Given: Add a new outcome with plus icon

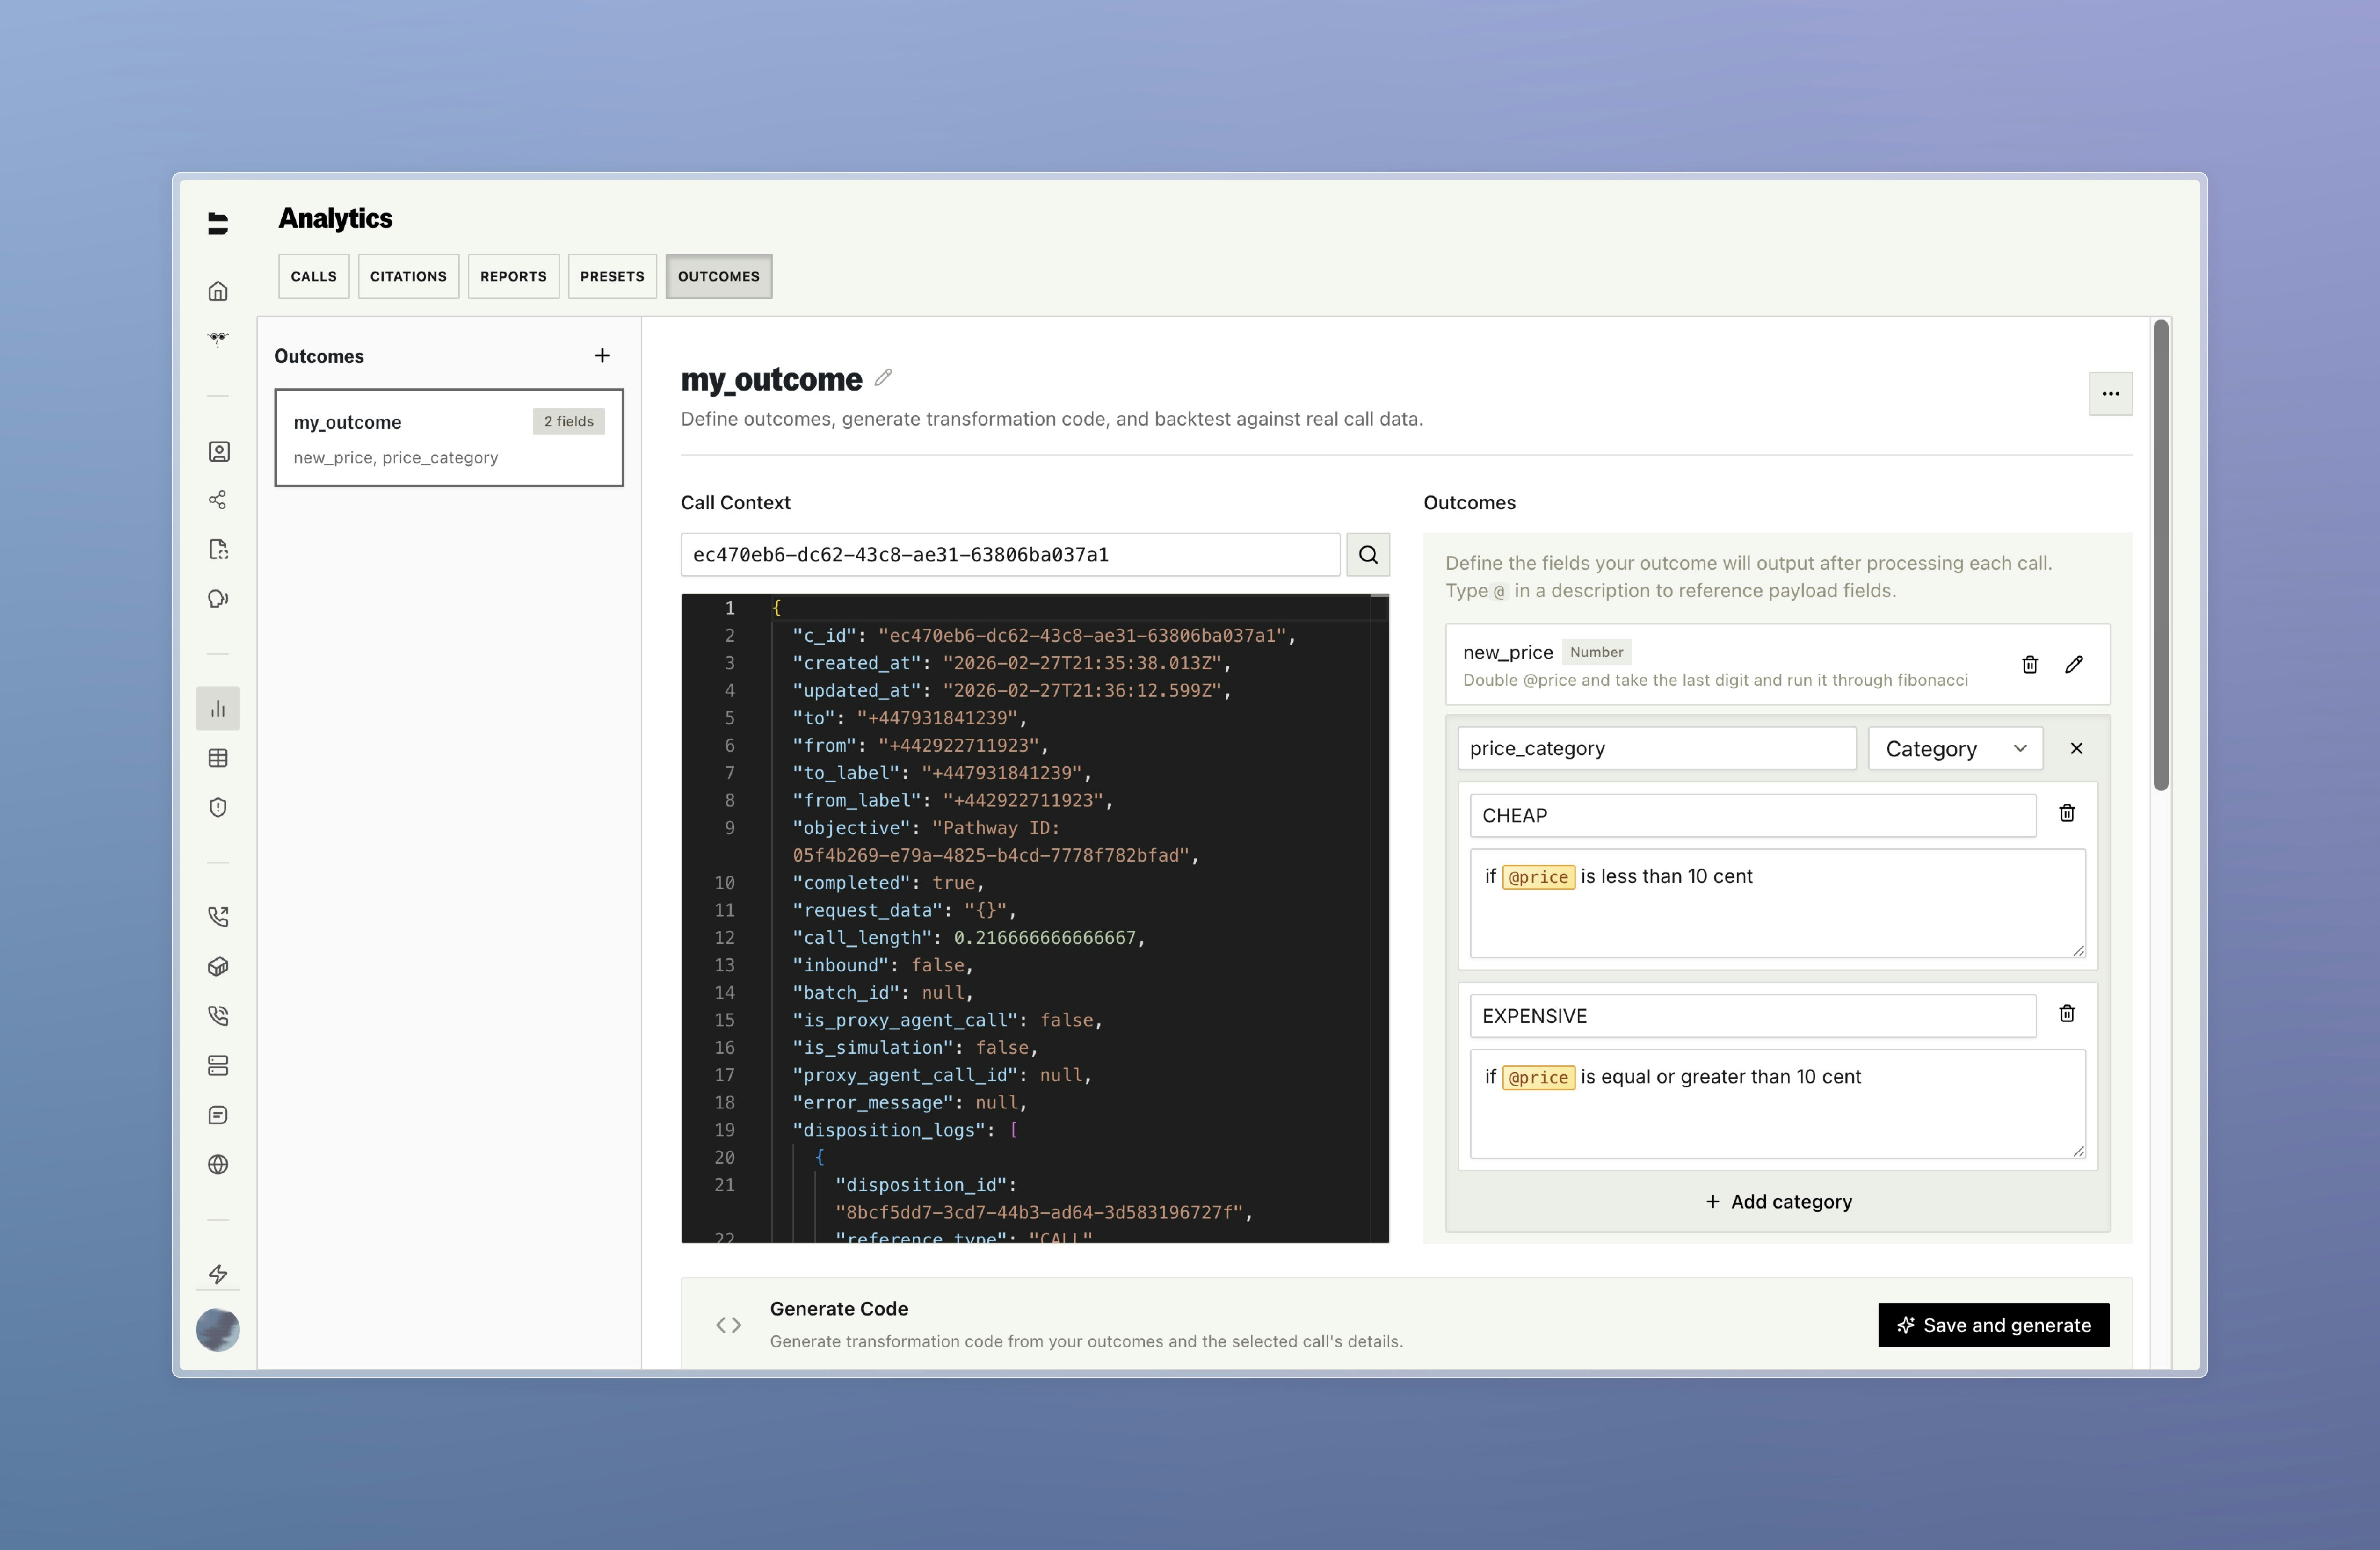Looking at the screenshot, I should point(602,356).
